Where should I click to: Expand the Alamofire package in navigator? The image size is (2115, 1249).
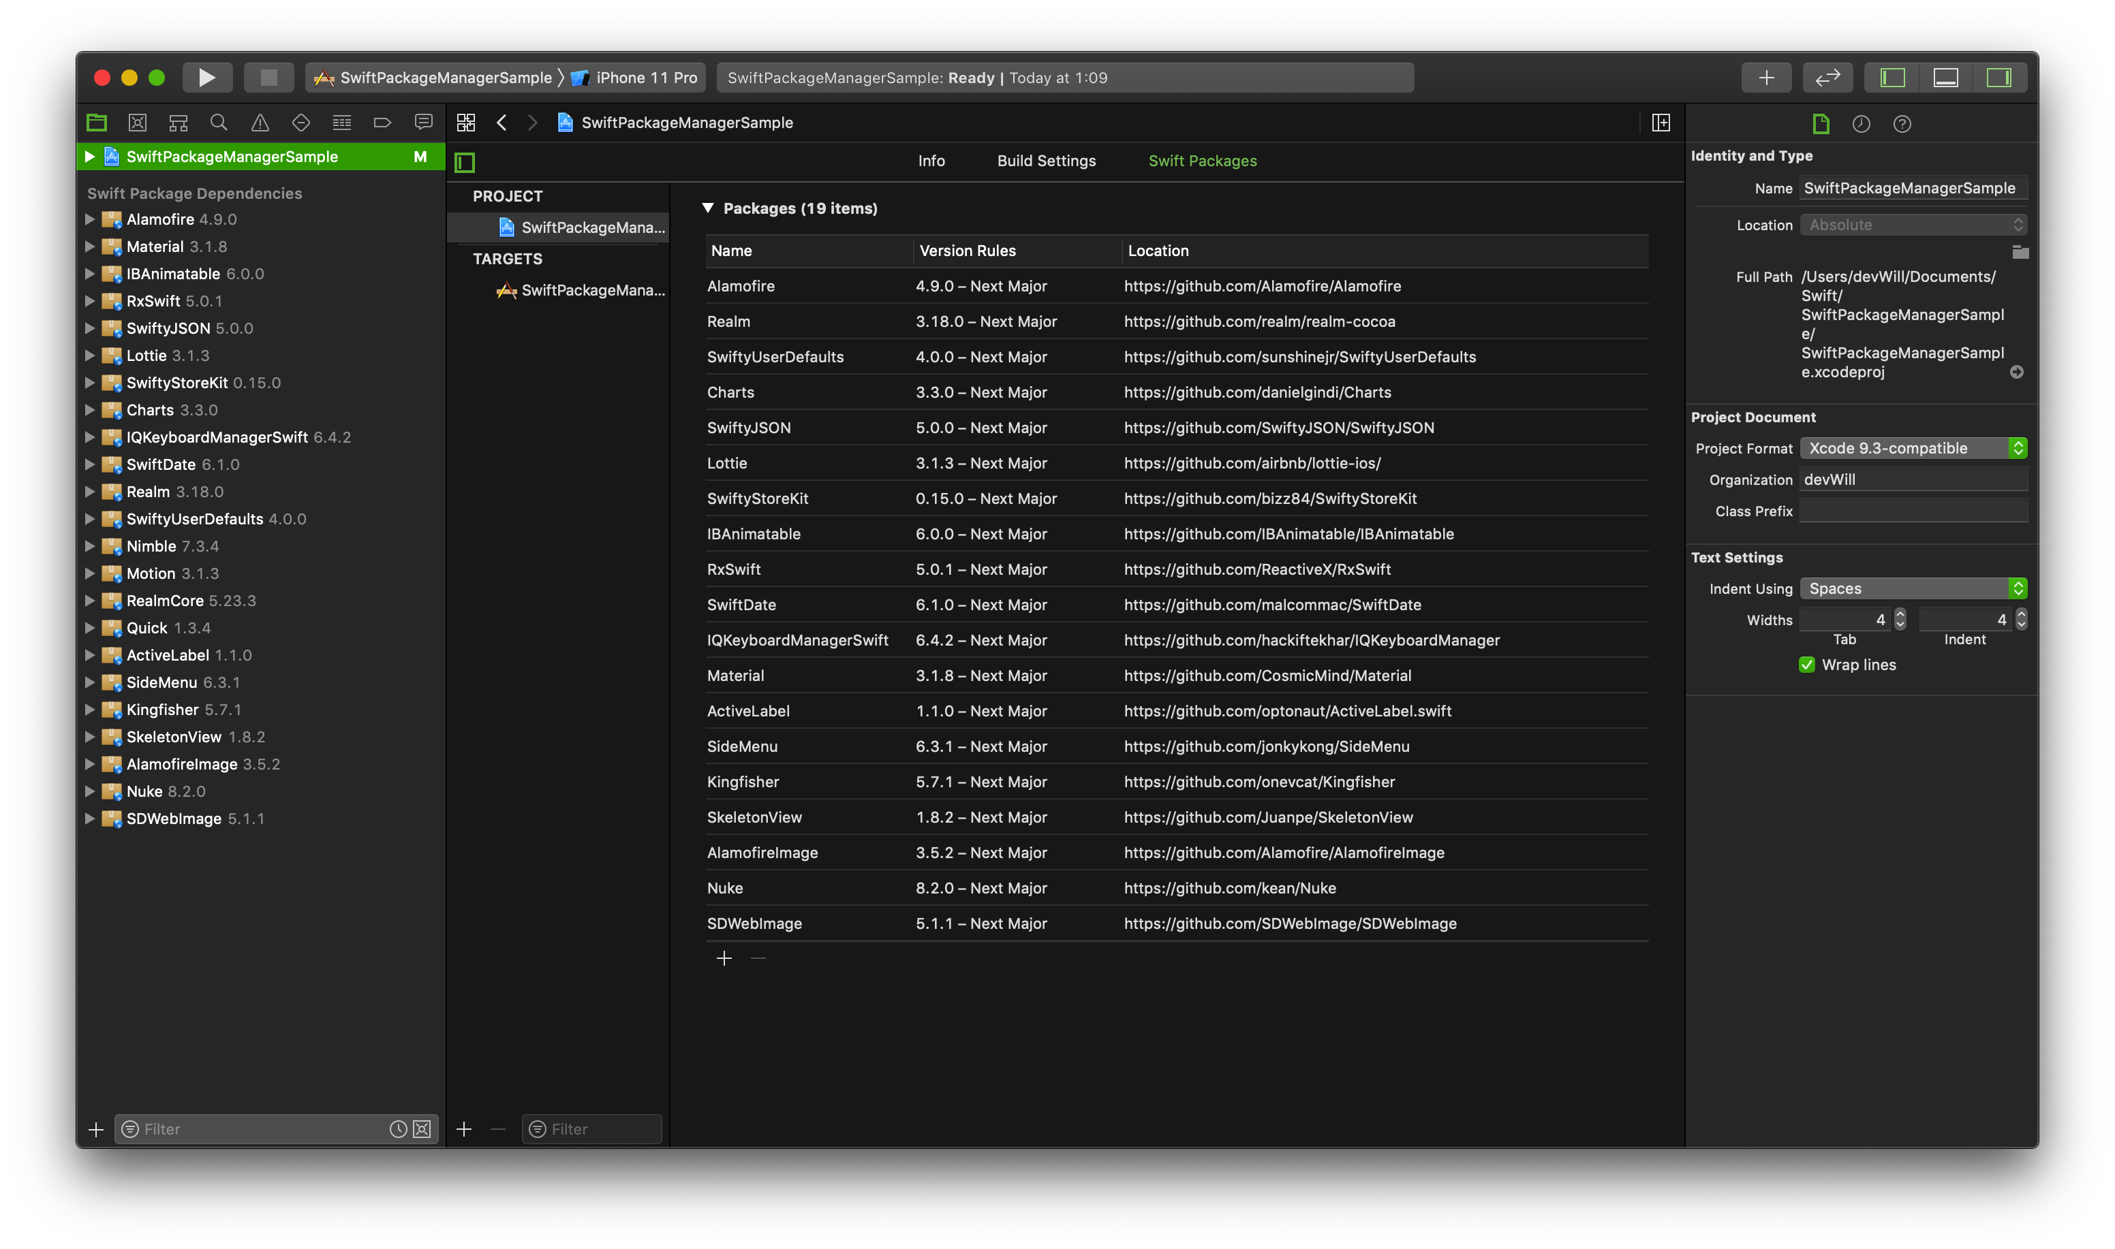pyautogui.click(x=90, y=219)
